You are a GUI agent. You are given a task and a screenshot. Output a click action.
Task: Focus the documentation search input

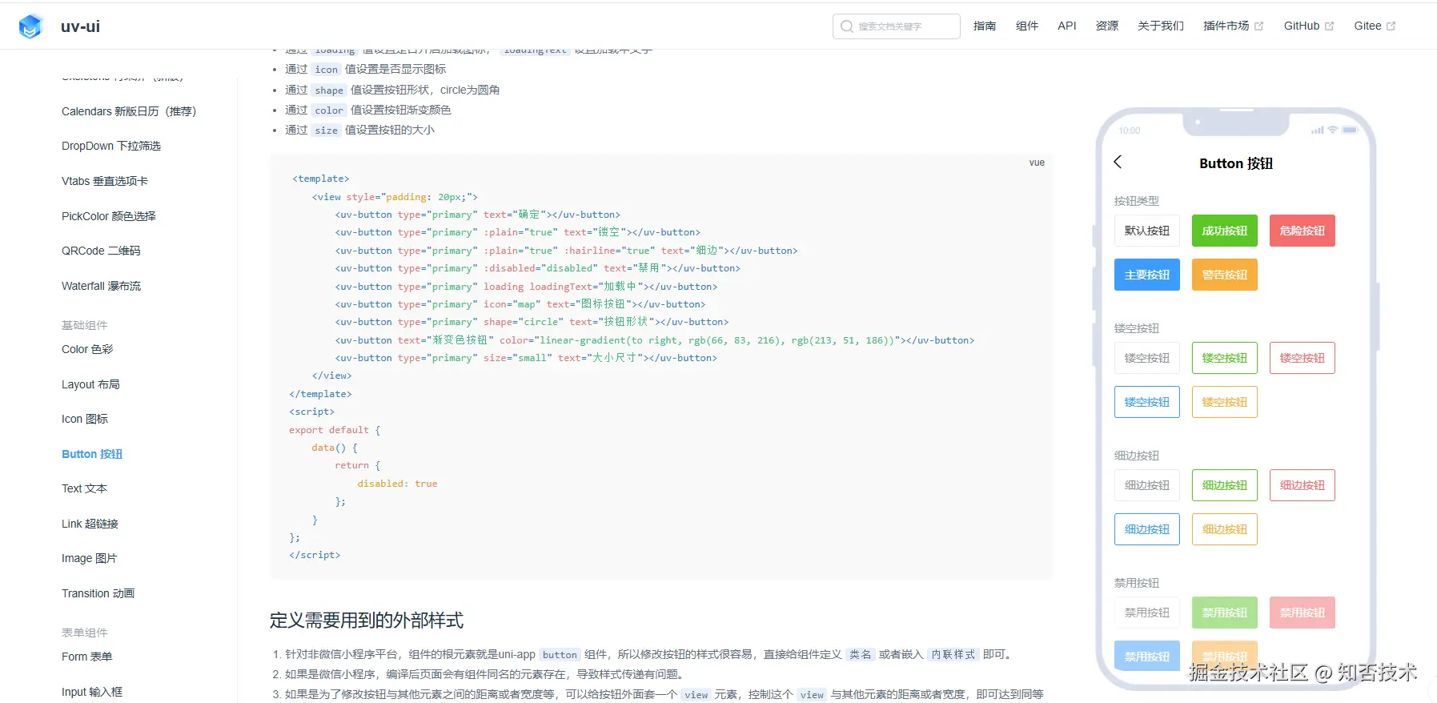897,26
